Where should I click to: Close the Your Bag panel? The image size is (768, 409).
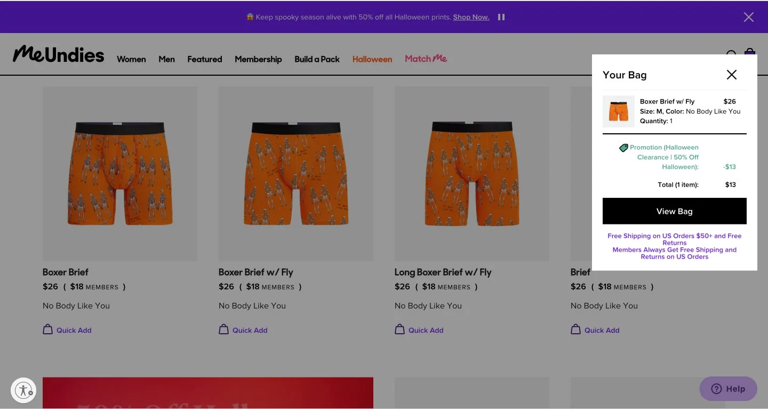tap(731, 75)
